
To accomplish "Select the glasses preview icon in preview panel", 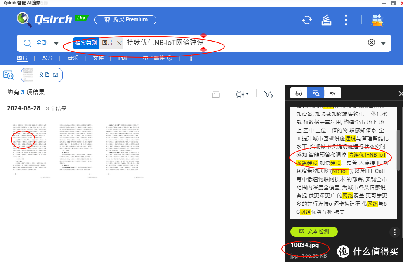I will pyautogui.click(x=299, y=93).
